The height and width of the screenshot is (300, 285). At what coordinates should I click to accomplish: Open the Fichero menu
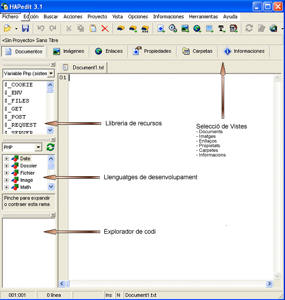pos(10,17)
